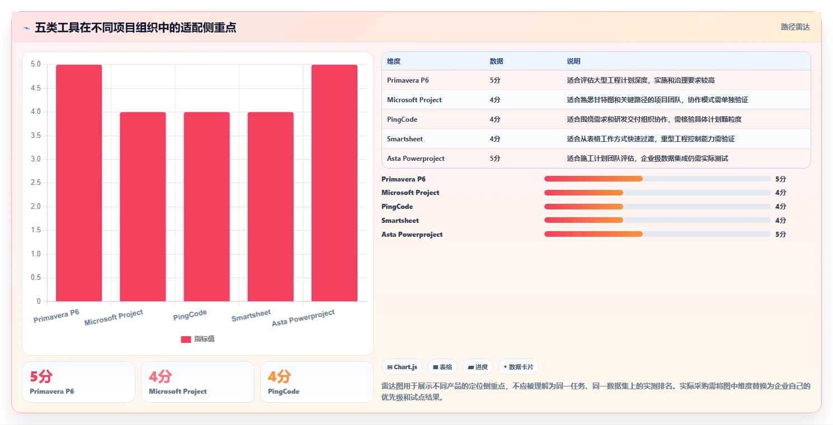833x425 pixels.
Task: Click the Asta Powerproject x-axis label in the chart
Action: point(303,318)
